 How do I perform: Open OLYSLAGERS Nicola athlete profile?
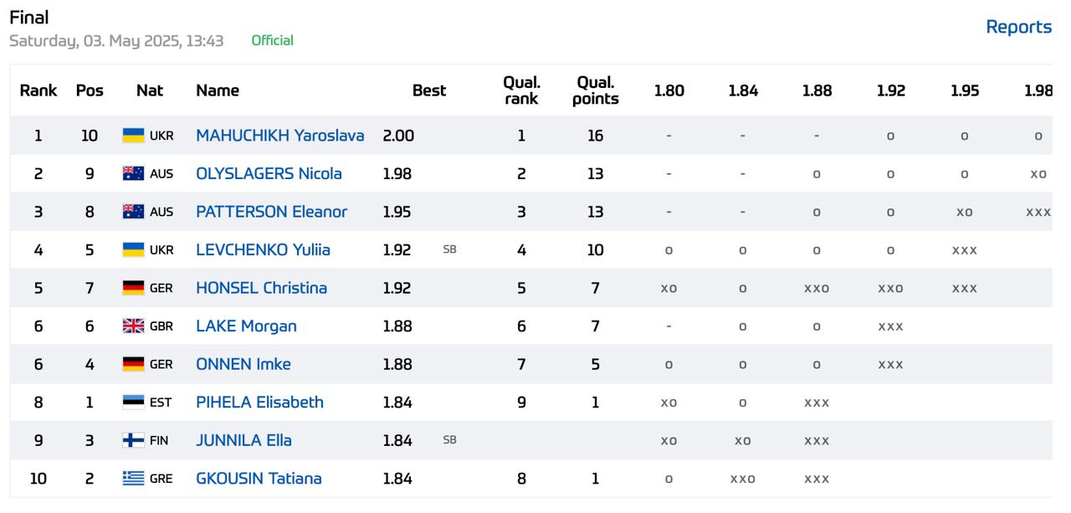(269, 174)
